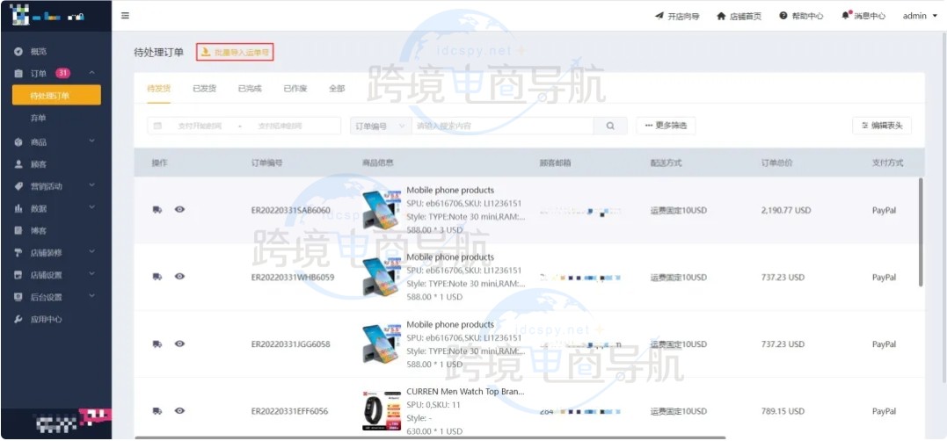Screen dimensions: 947x441
Task: Collapse the 订单 orders sidebar section
Action: tap(91, 74)
